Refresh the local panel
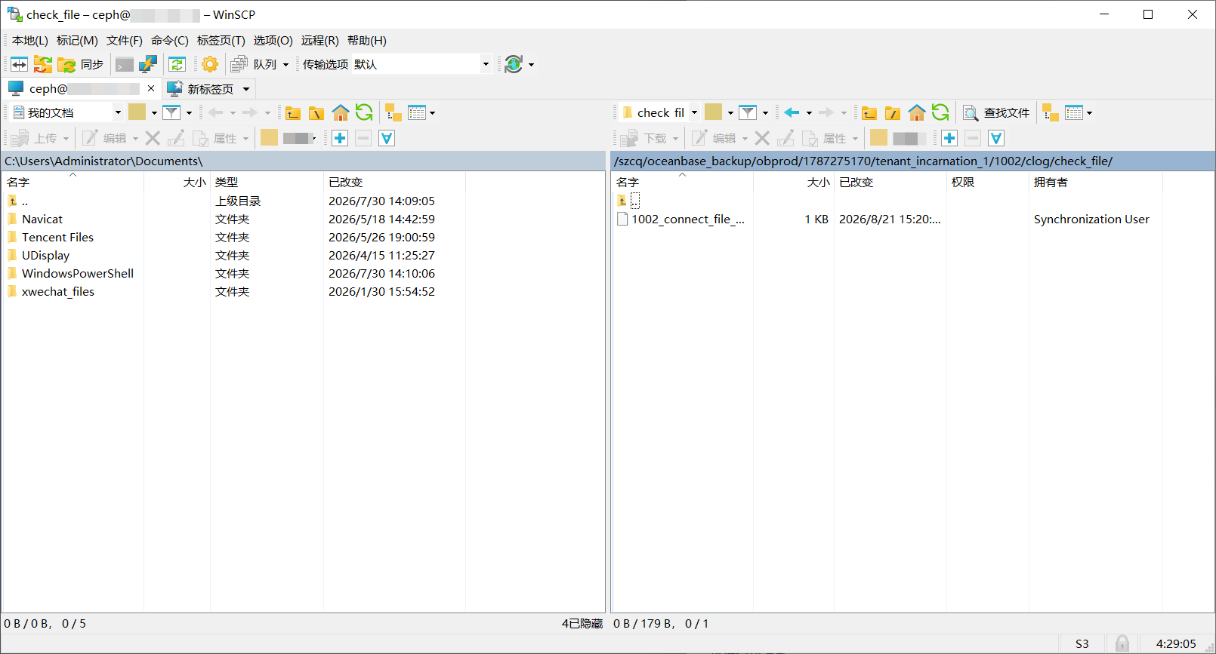 click(x=364, y=113)
